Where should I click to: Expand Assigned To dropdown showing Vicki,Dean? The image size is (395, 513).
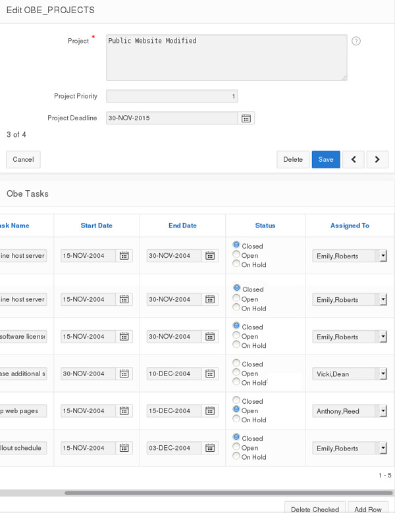point(382,374)
